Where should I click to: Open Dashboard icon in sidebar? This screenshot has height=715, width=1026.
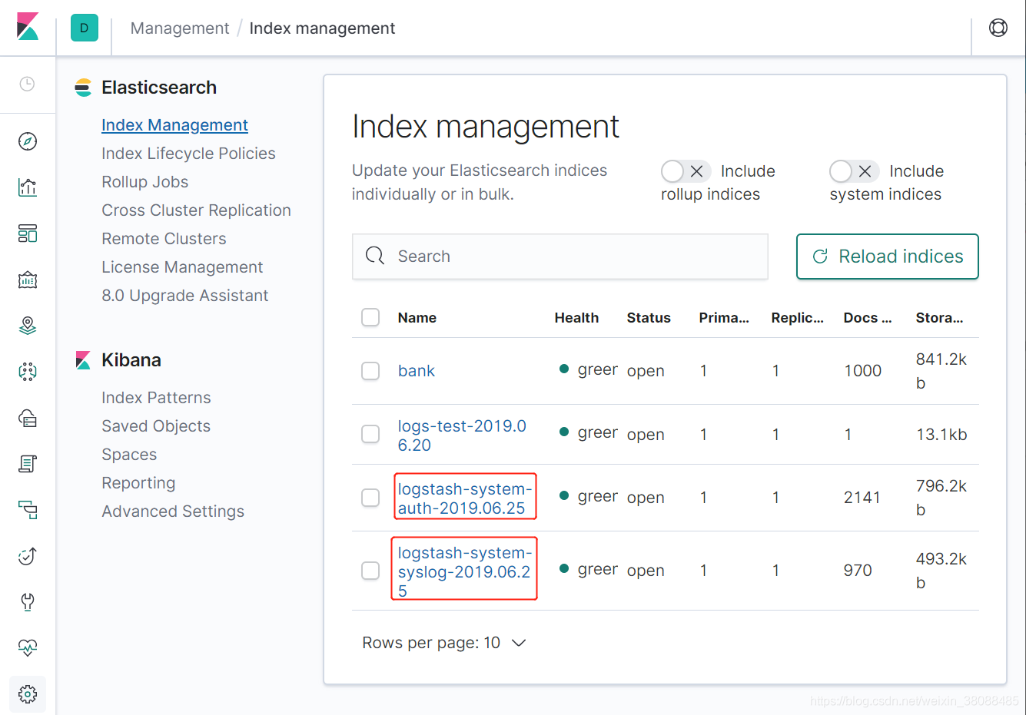(28, 233)
